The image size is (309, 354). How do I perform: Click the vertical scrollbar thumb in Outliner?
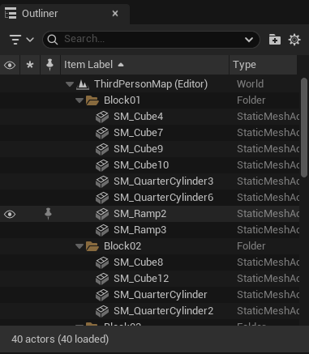click(304, 127)
